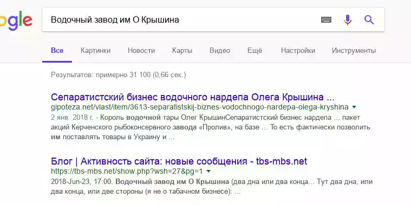Click the results count text Результатов: примерно 31 100
The image size is (411, 205).
click(119, 75)
